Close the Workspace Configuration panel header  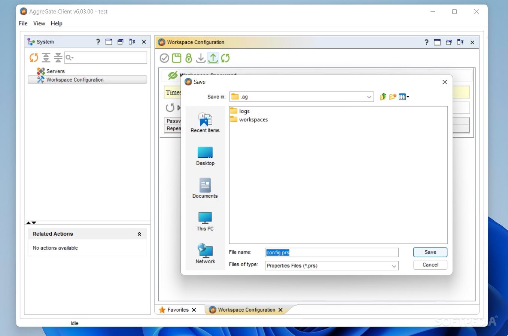472,42
